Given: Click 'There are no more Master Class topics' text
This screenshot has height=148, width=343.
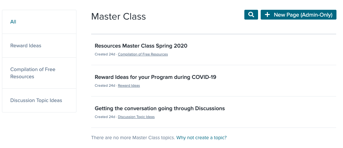Looking at the screenshot, I should (x=133, y=138).
